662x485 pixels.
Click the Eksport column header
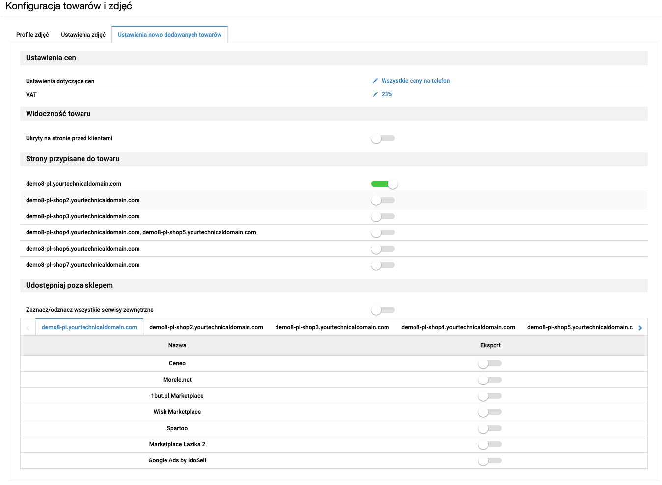point(491,345)
